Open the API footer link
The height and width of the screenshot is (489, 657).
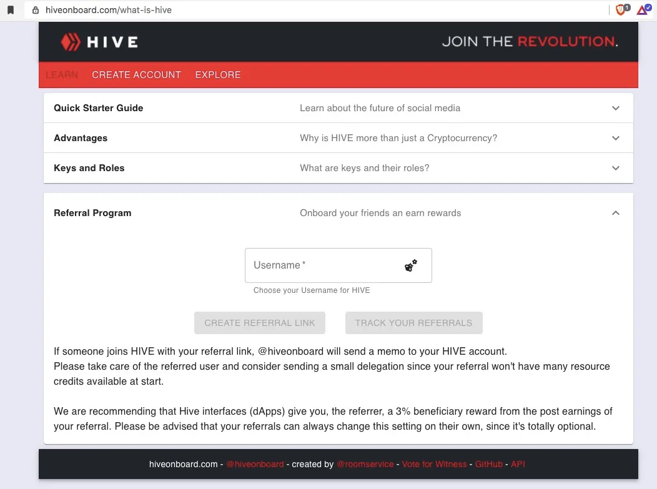[x=518, y=464]
